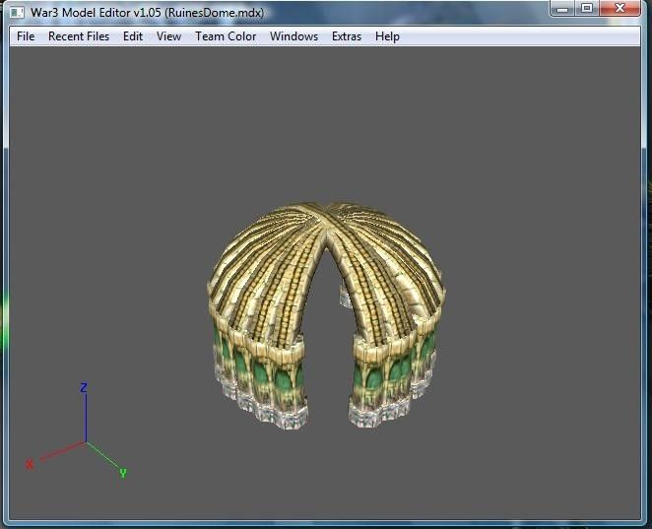Close the War3 Model Editor window
The image size is (652, 529).
click(x=619, y=8)
